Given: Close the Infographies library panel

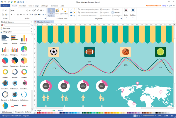Looking at the screenshot, I should coord(31,32).
